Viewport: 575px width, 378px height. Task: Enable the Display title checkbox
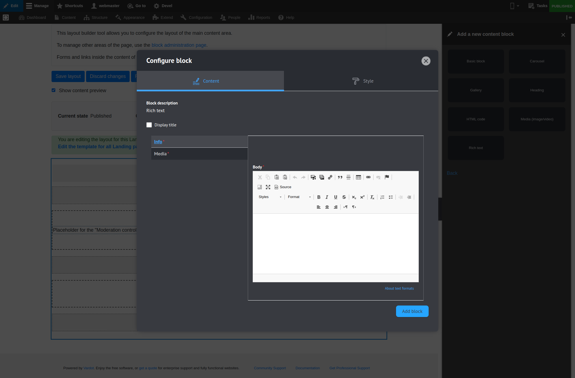click(x=149, y=125)
